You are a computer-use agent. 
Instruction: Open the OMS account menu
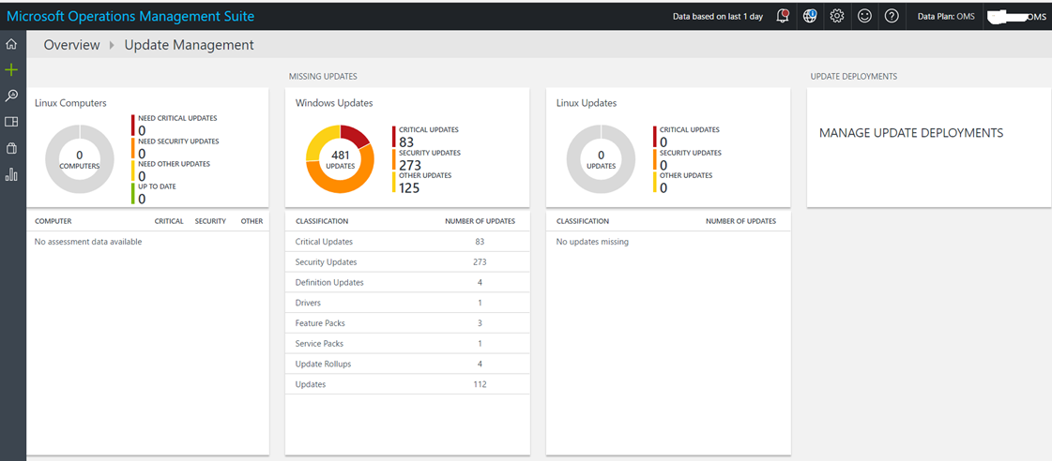1016,17
